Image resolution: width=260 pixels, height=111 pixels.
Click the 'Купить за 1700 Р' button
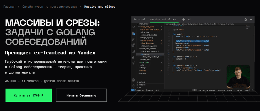[x=29, y=95]
